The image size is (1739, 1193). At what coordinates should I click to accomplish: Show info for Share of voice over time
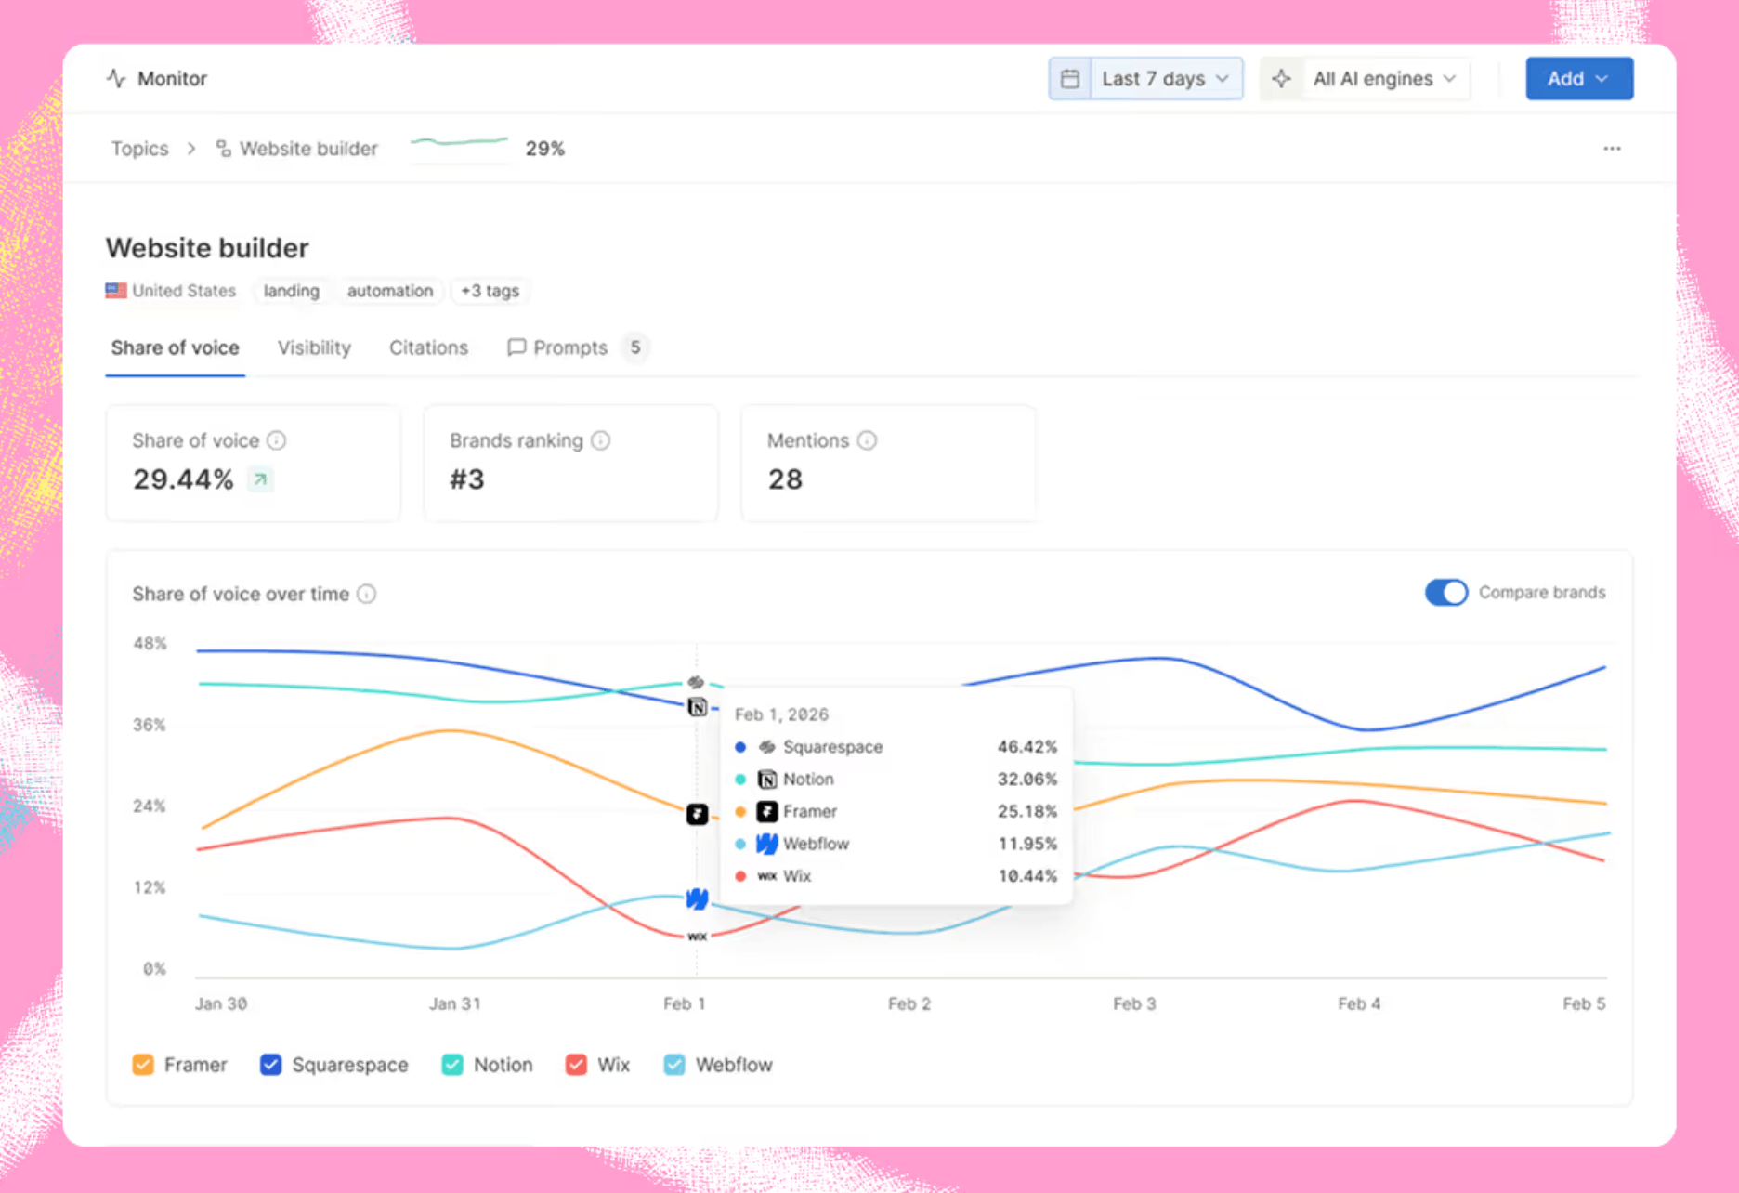click(367, 594)
